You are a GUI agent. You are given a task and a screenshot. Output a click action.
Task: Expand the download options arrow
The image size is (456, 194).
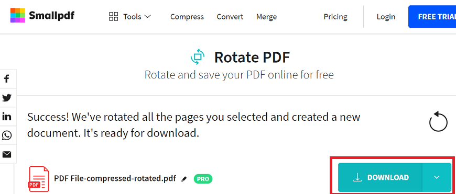437,177
